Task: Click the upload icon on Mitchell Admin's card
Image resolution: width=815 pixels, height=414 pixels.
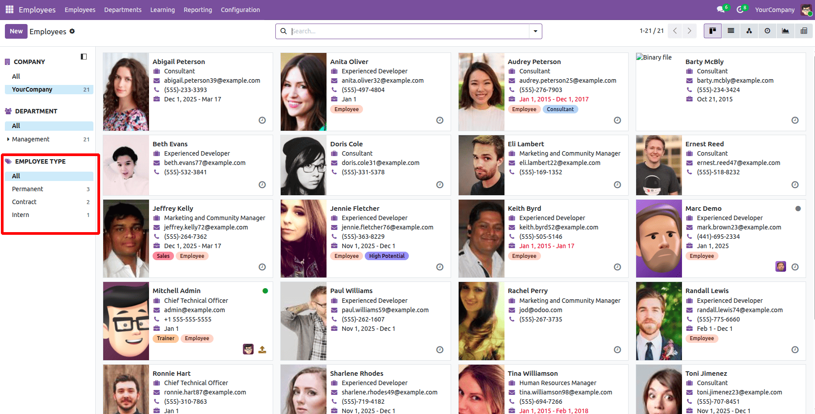Action: (262, 350)
